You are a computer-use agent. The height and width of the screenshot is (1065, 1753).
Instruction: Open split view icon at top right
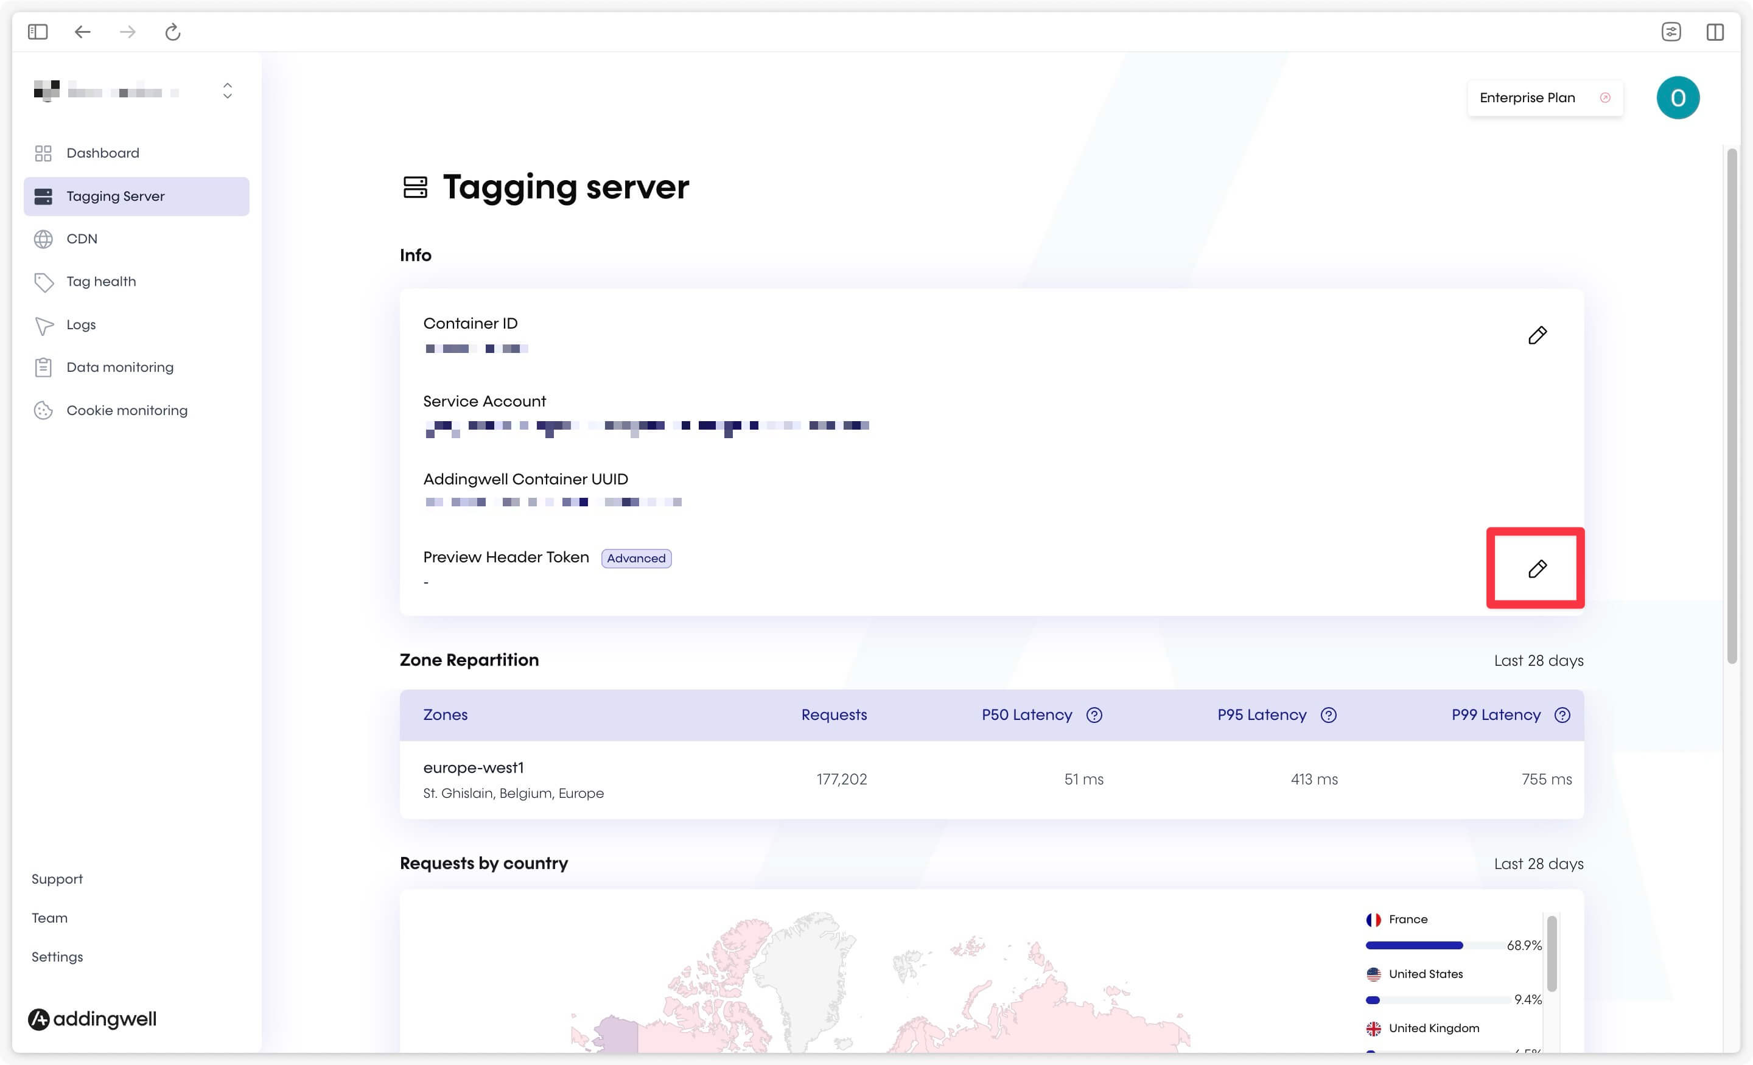[x=1715, y=32]
